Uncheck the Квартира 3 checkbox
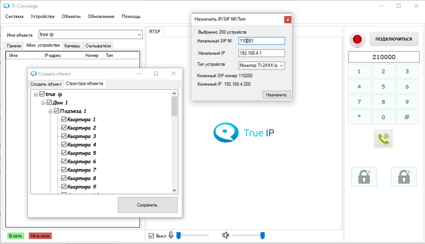Image resolution: width=425 pixels, height=244 pixels. coord(63,136)
